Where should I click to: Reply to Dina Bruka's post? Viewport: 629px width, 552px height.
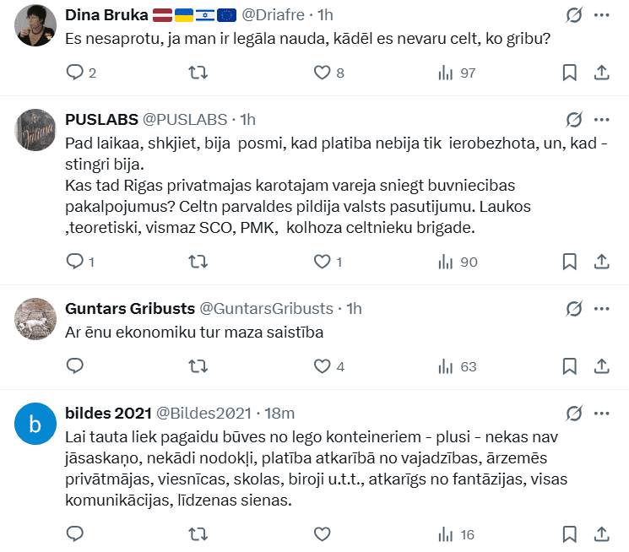tap(75, 73)
